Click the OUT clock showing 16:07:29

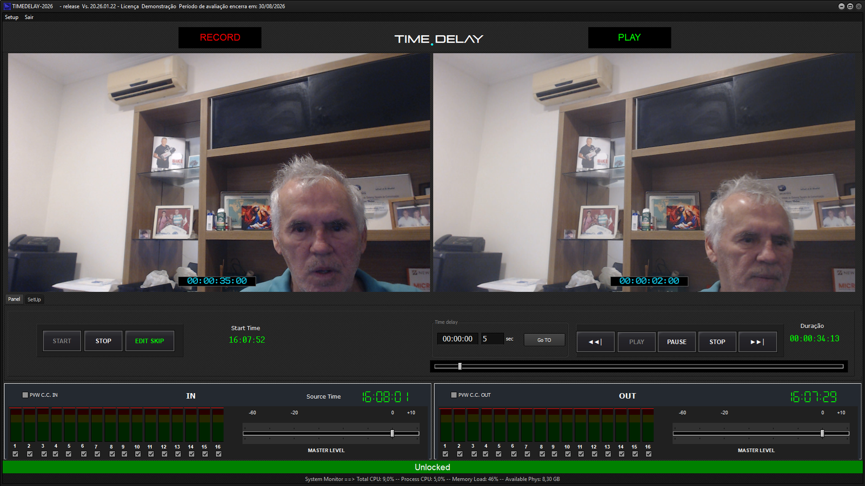pos(814,397)
